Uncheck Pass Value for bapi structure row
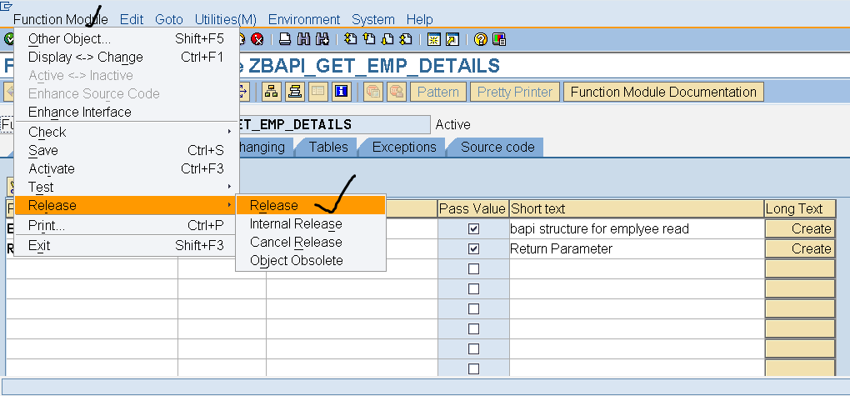 [x=474, y=229]
